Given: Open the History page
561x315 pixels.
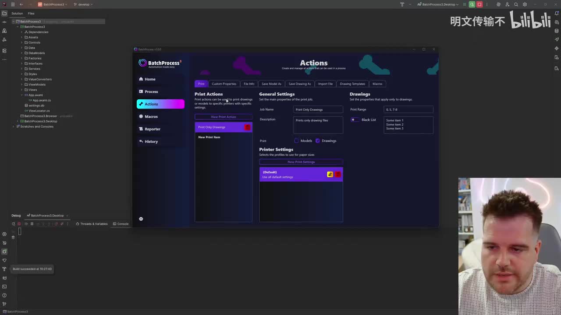Looking at the screenshot, I should click(x=160, y=141).
